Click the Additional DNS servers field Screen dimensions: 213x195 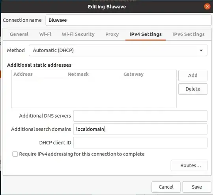(x=140, y=116)
